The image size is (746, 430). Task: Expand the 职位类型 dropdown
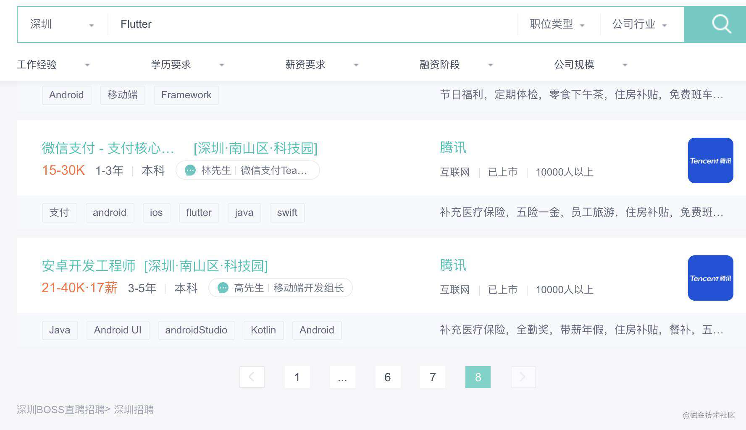pyautogui.click(x=557, y=24)
